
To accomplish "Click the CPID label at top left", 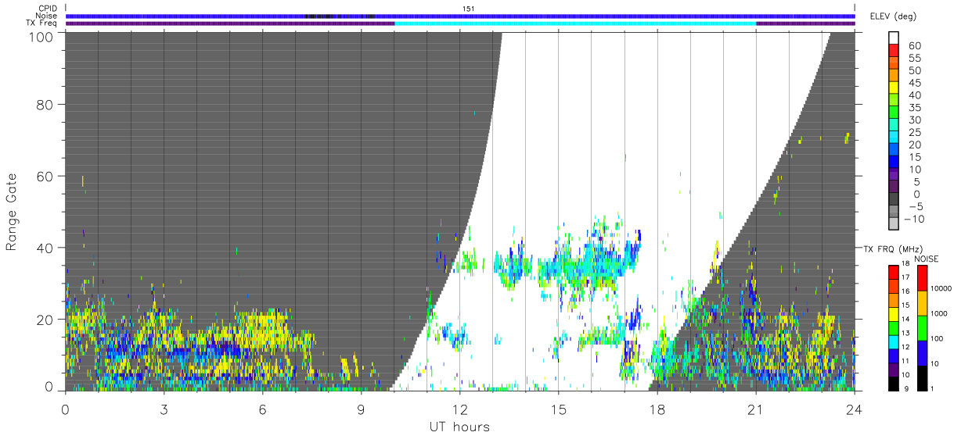I will click(48, 9).
